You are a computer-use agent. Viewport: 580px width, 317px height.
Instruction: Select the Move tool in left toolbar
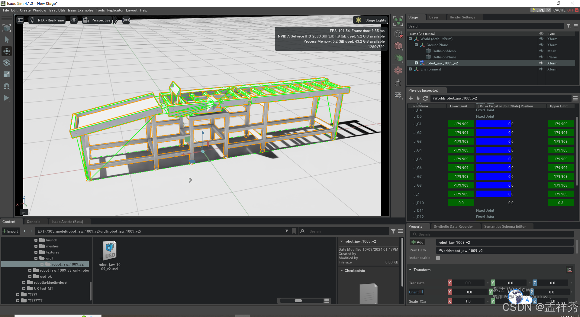point(7,51)
